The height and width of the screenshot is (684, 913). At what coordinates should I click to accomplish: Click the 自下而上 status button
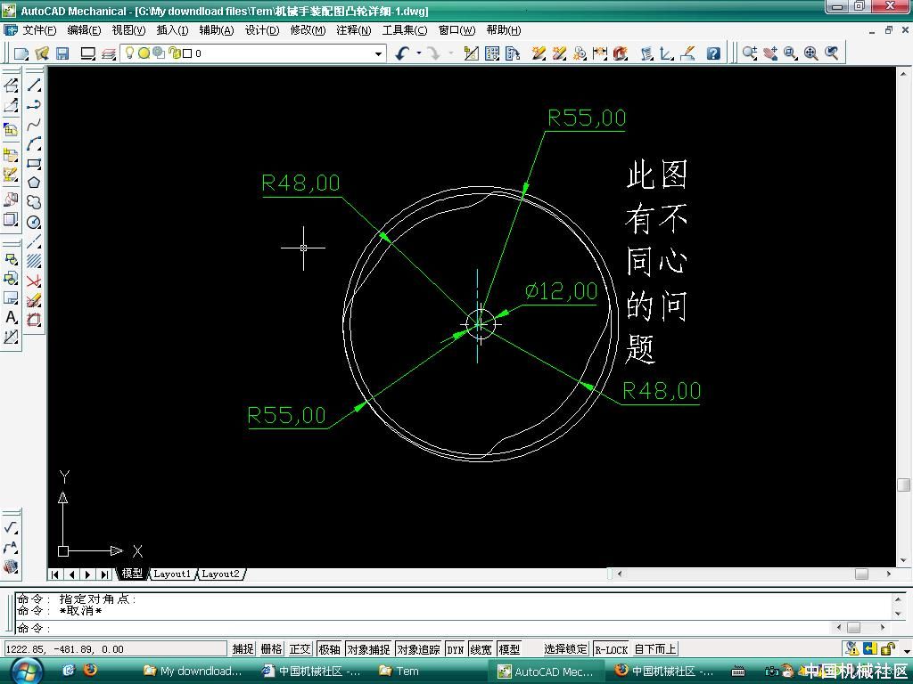click(x=654, y=649)
